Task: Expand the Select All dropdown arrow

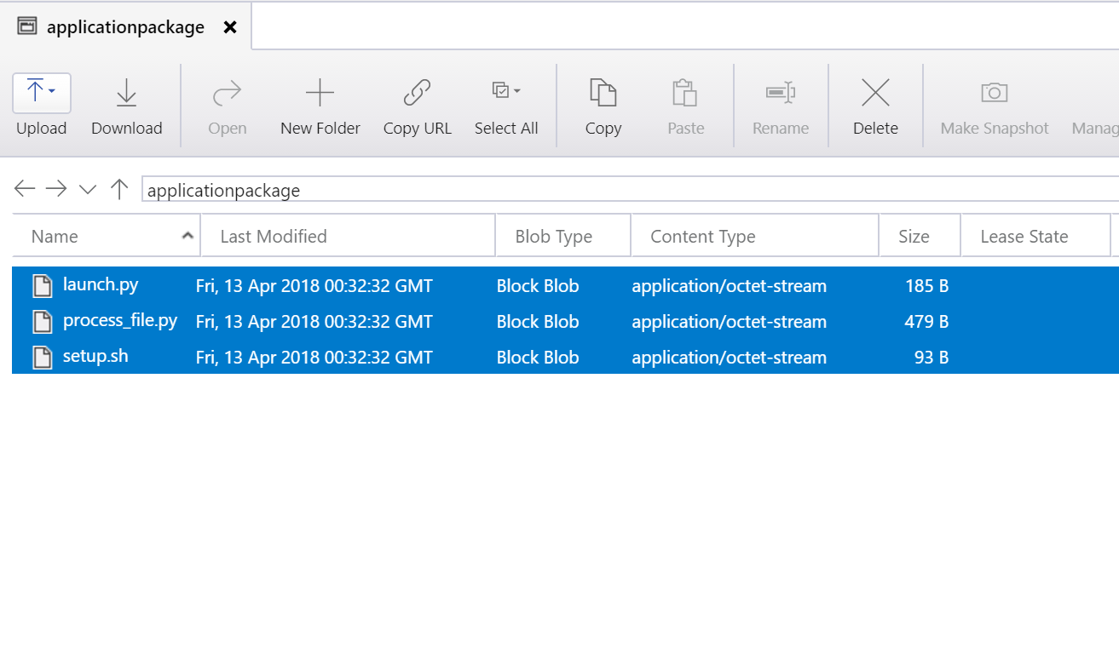Action: (x=516, y=90)
